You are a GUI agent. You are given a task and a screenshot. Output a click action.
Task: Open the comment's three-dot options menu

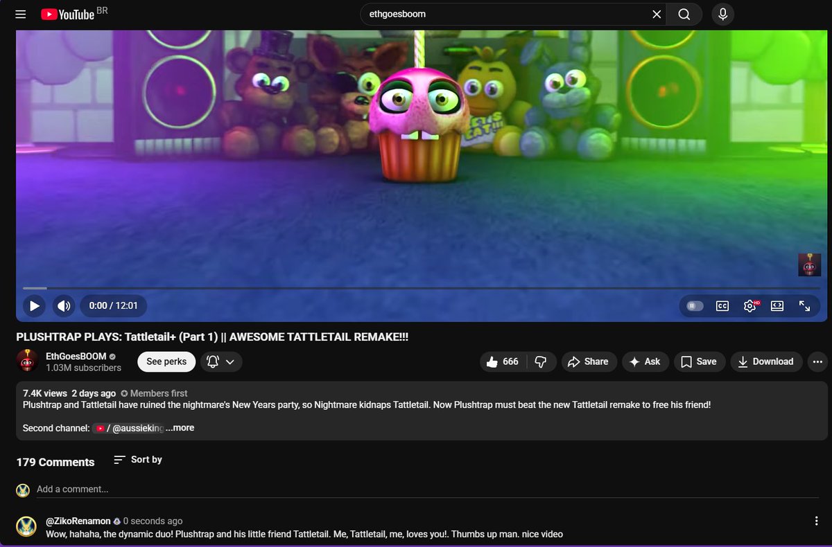817,521
